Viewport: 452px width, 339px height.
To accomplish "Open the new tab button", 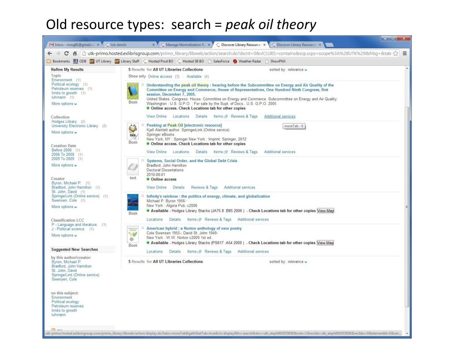I will point(329,45).
